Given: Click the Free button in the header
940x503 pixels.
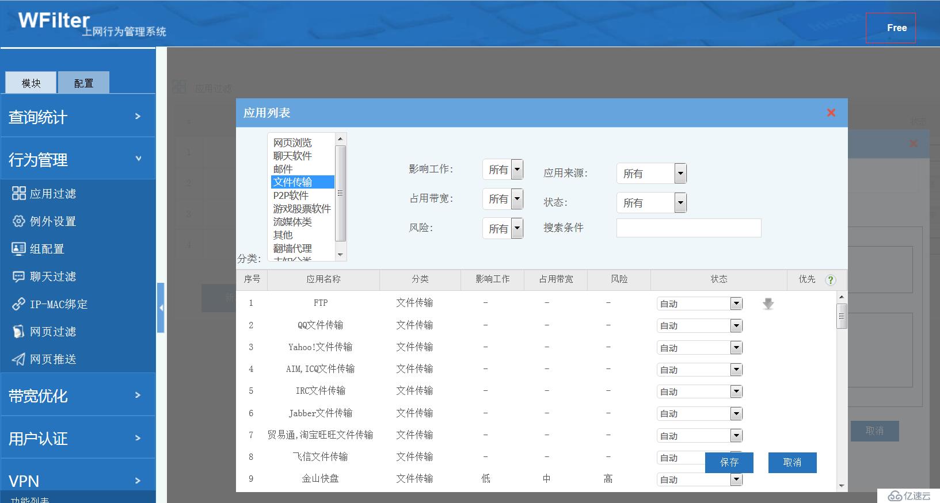Looking at the screenshot, I should [890, 28].
